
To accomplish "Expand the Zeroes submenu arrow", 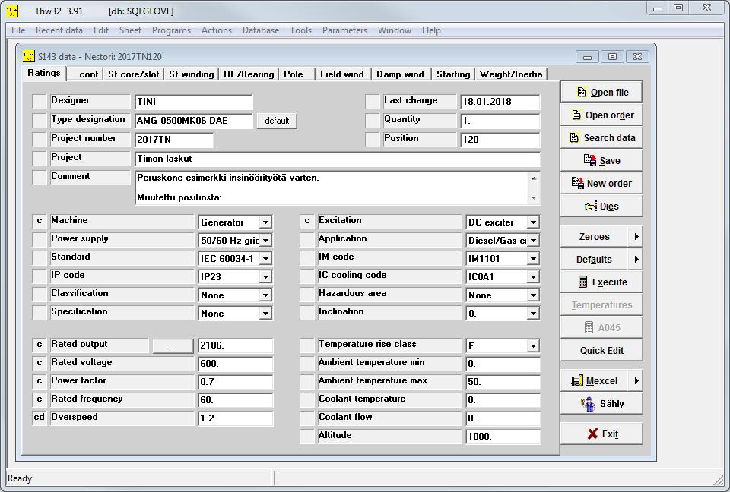I will 636,236.
